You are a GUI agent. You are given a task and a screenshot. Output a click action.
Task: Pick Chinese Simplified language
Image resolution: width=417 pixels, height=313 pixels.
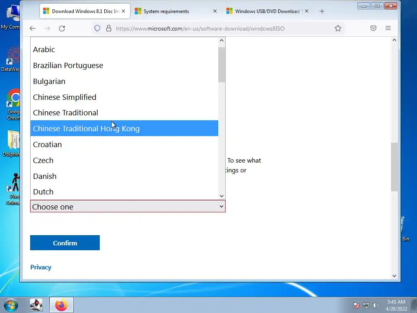tap(124, 97)
